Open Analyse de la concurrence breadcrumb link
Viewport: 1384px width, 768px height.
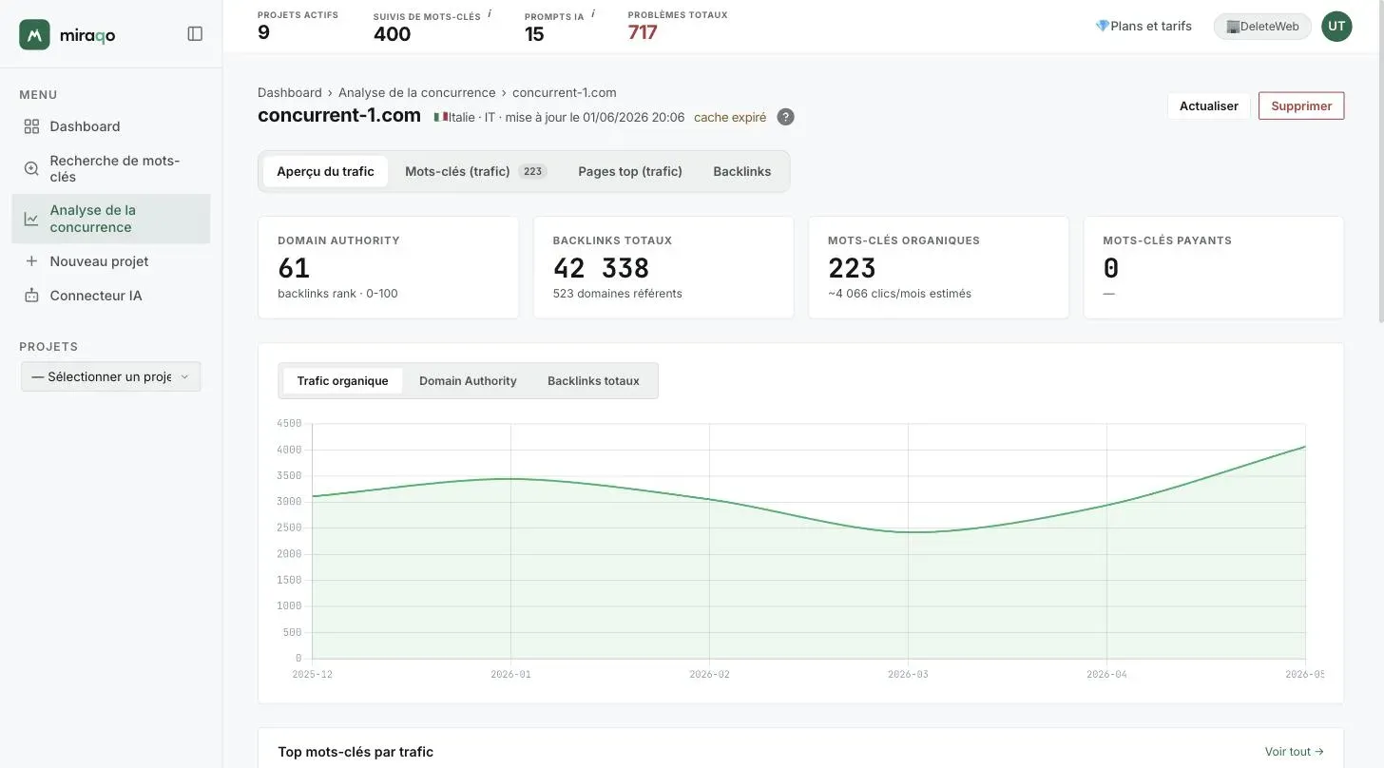click(417, 93)
